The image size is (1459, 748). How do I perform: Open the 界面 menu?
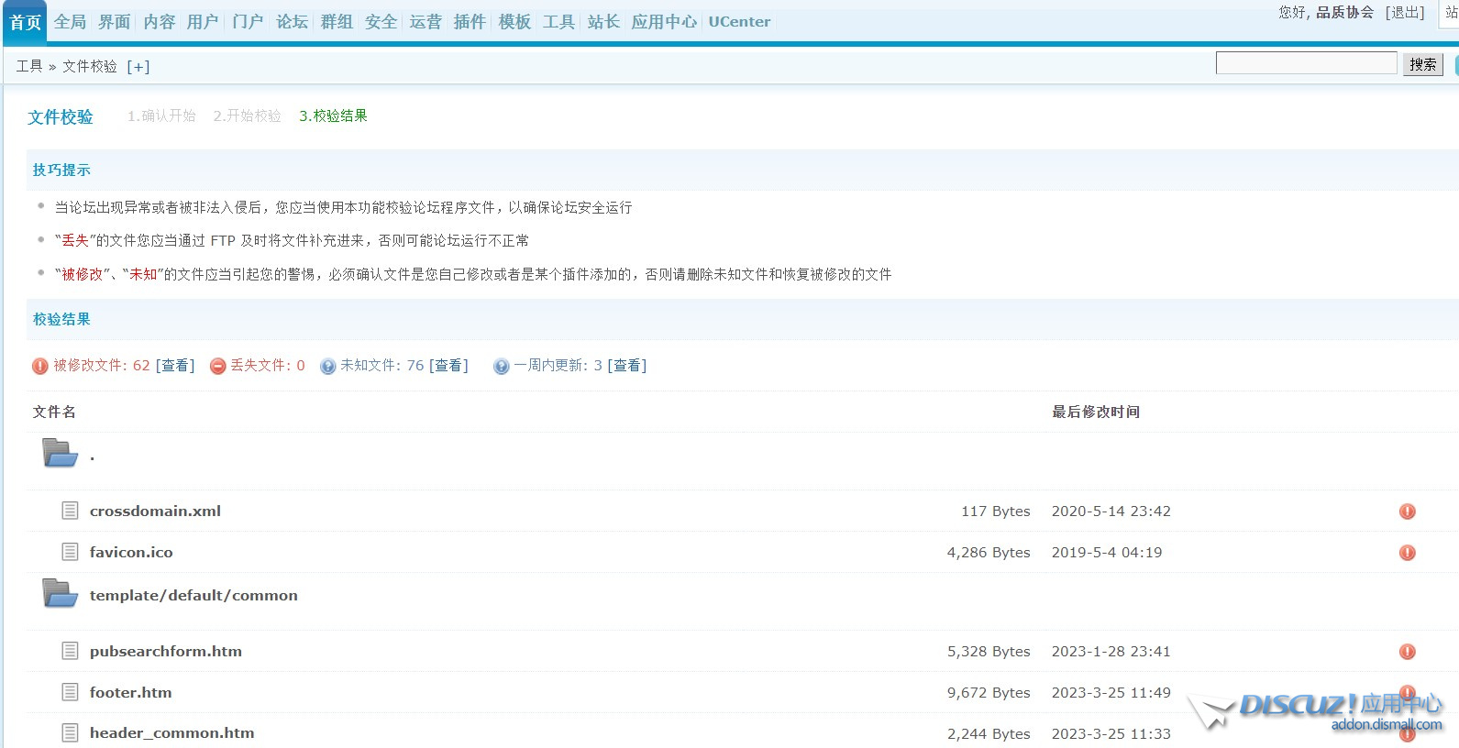click(x=115, y=22)
